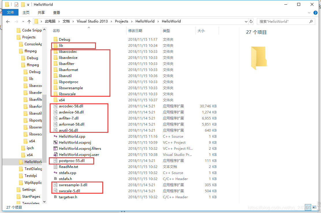Open the 文件 menu
The image size is (321, 213).
tap(10, 12)
